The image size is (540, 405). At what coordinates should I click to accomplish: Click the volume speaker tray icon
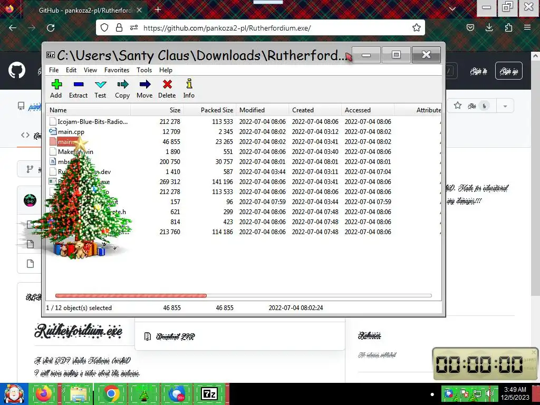(489, 394)
